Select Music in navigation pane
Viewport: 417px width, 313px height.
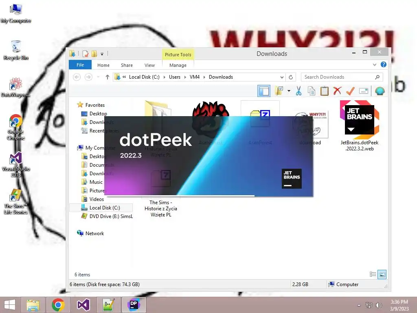click(x=96, y=182)
